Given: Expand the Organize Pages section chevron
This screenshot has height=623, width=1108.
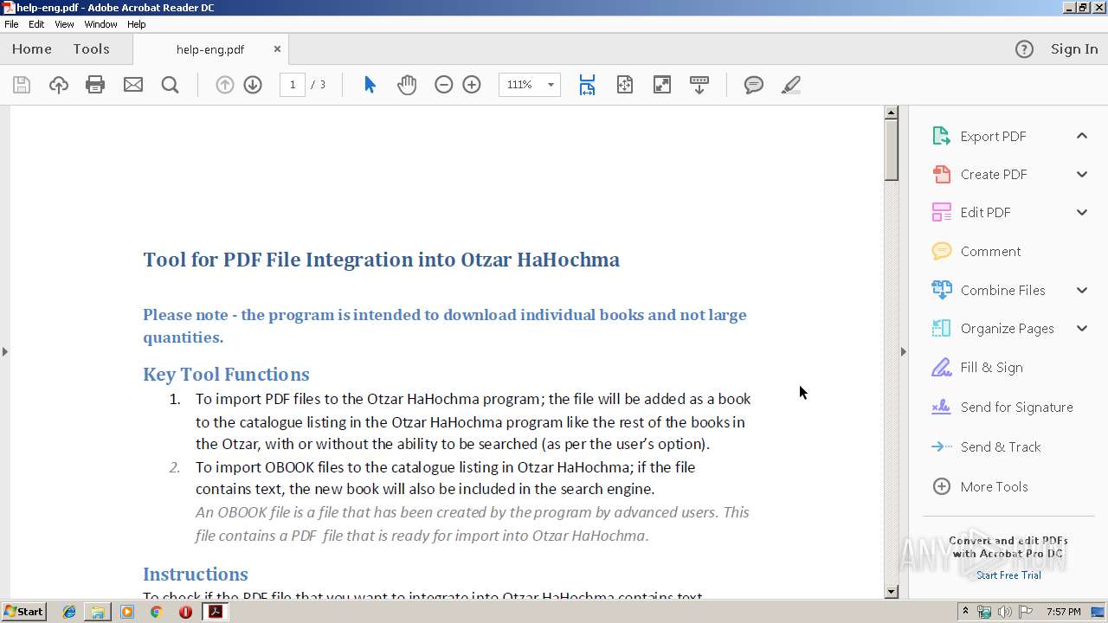Looking at the screenshot, I should 1082,328.
